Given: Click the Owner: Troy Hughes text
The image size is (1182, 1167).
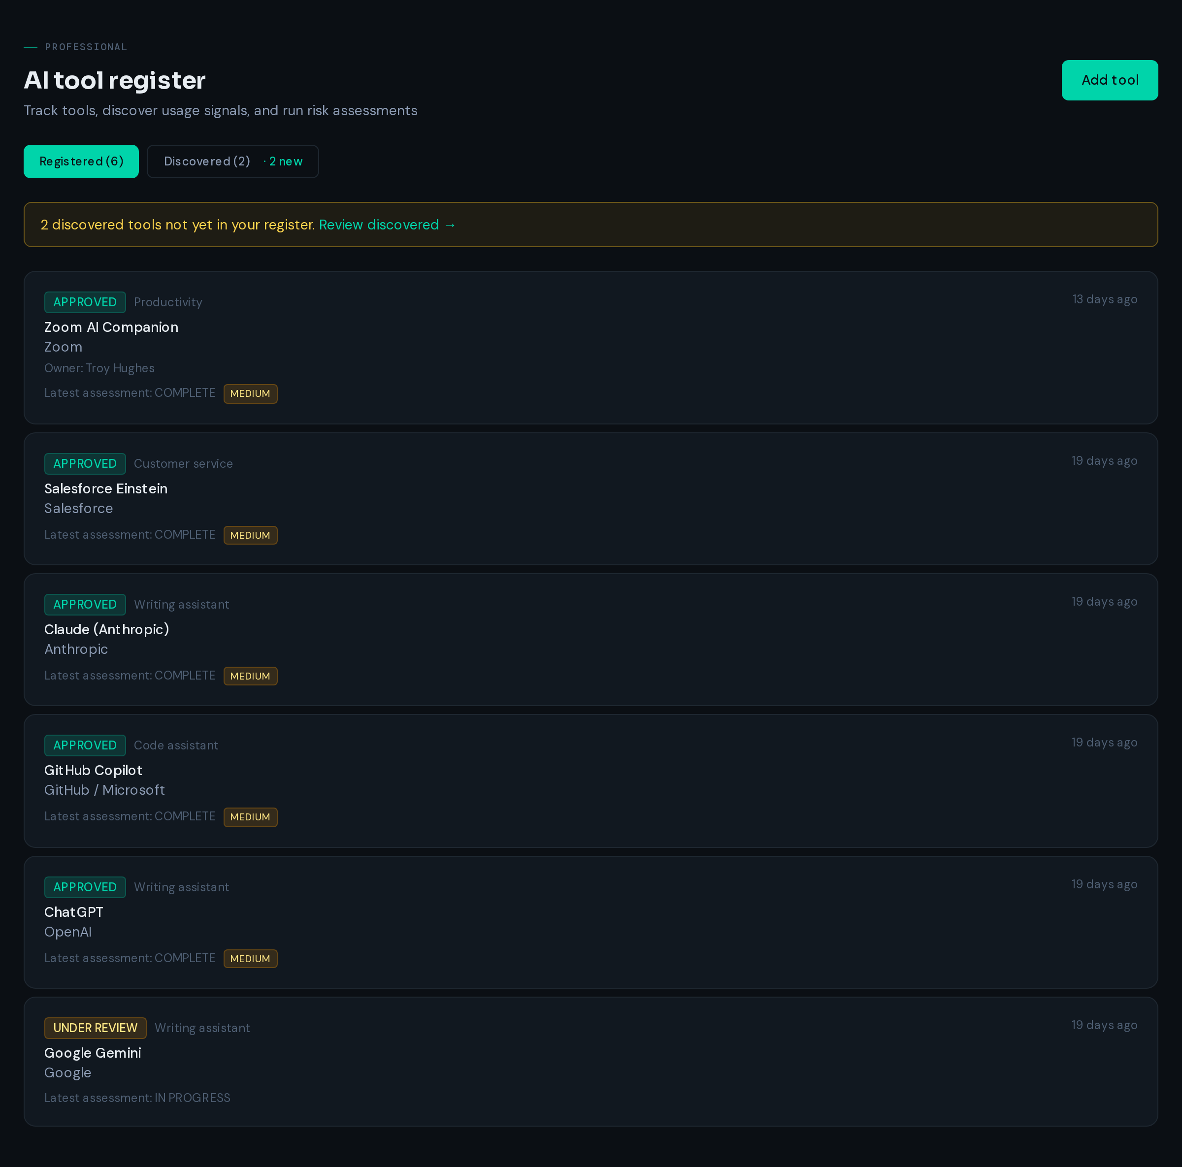Looking at the screenshot, I should tap(99, 368).
